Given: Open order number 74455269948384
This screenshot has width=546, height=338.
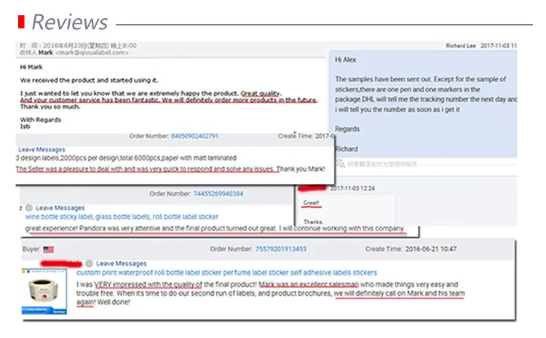Looking at the screenshot, I should (218, 194).
